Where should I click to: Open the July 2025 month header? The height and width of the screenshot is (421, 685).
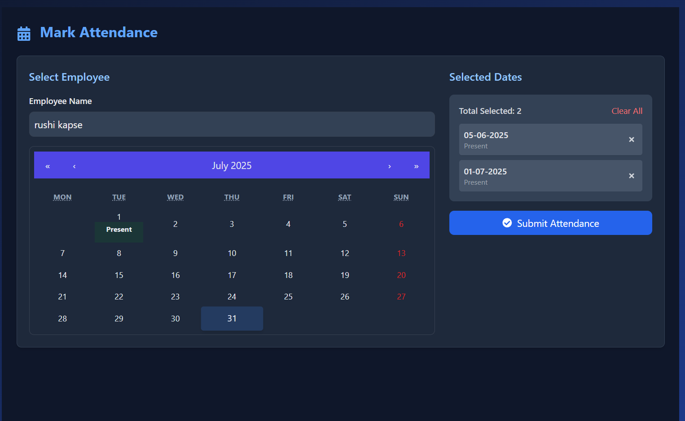(232, 165)
